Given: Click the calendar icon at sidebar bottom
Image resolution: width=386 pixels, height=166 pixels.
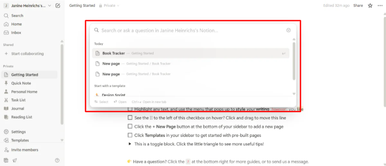Looking at the screenshot, I should pyautogui.click(x=6, y=160).
